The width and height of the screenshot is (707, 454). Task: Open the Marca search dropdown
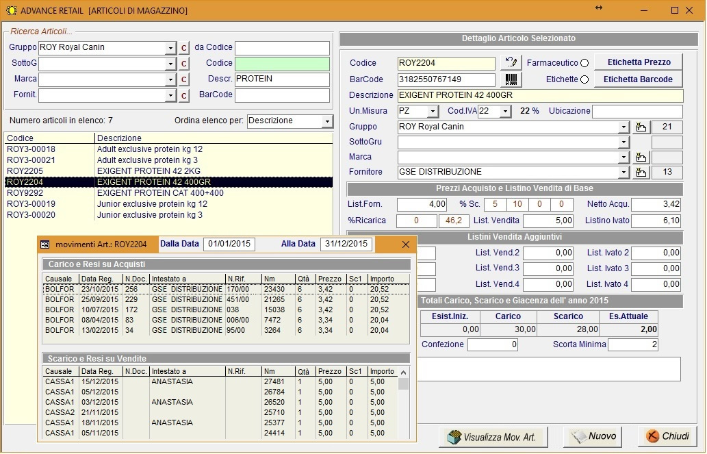[170, 79]
